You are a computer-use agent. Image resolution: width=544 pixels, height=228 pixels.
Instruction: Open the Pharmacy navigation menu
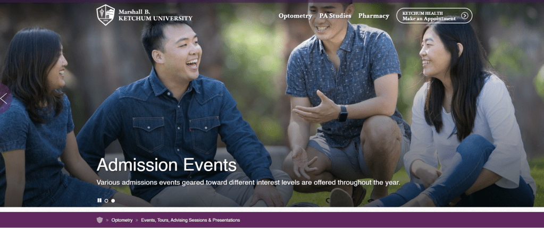(374, 16)
